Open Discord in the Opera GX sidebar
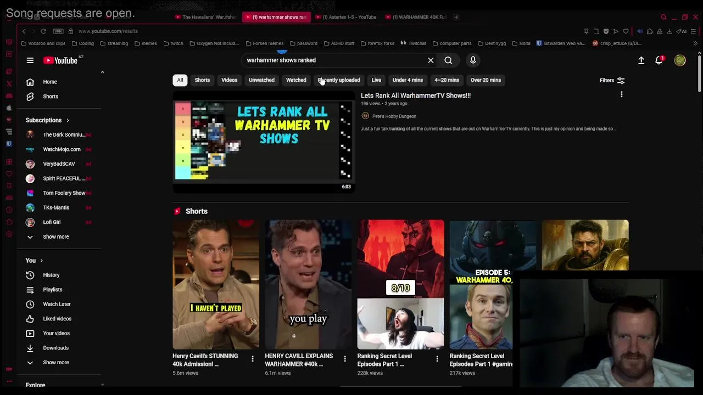Screen dimensions: 703x395 coord(9,95)
